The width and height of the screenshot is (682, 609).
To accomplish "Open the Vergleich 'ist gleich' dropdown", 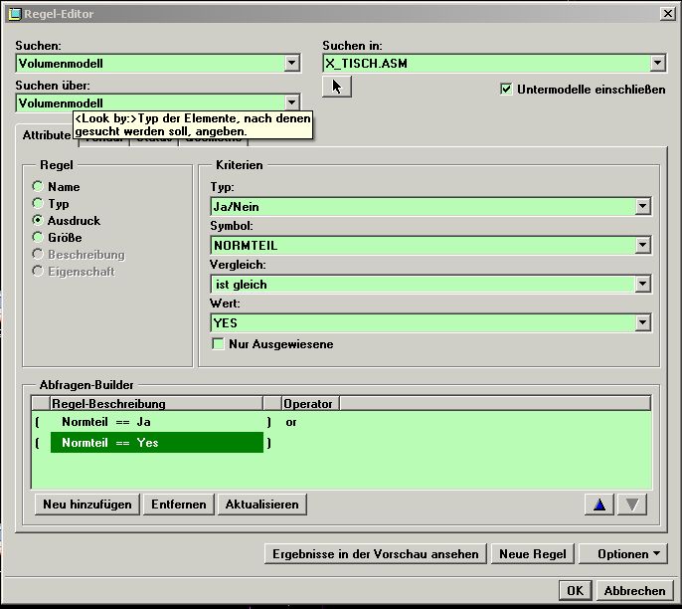I will pyautogui.click(x=642, y=285).
